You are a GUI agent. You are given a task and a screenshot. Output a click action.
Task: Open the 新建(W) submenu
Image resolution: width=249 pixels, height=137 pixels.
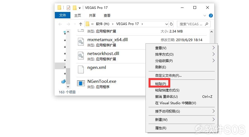pyautogui.click(x=182, y=119)
